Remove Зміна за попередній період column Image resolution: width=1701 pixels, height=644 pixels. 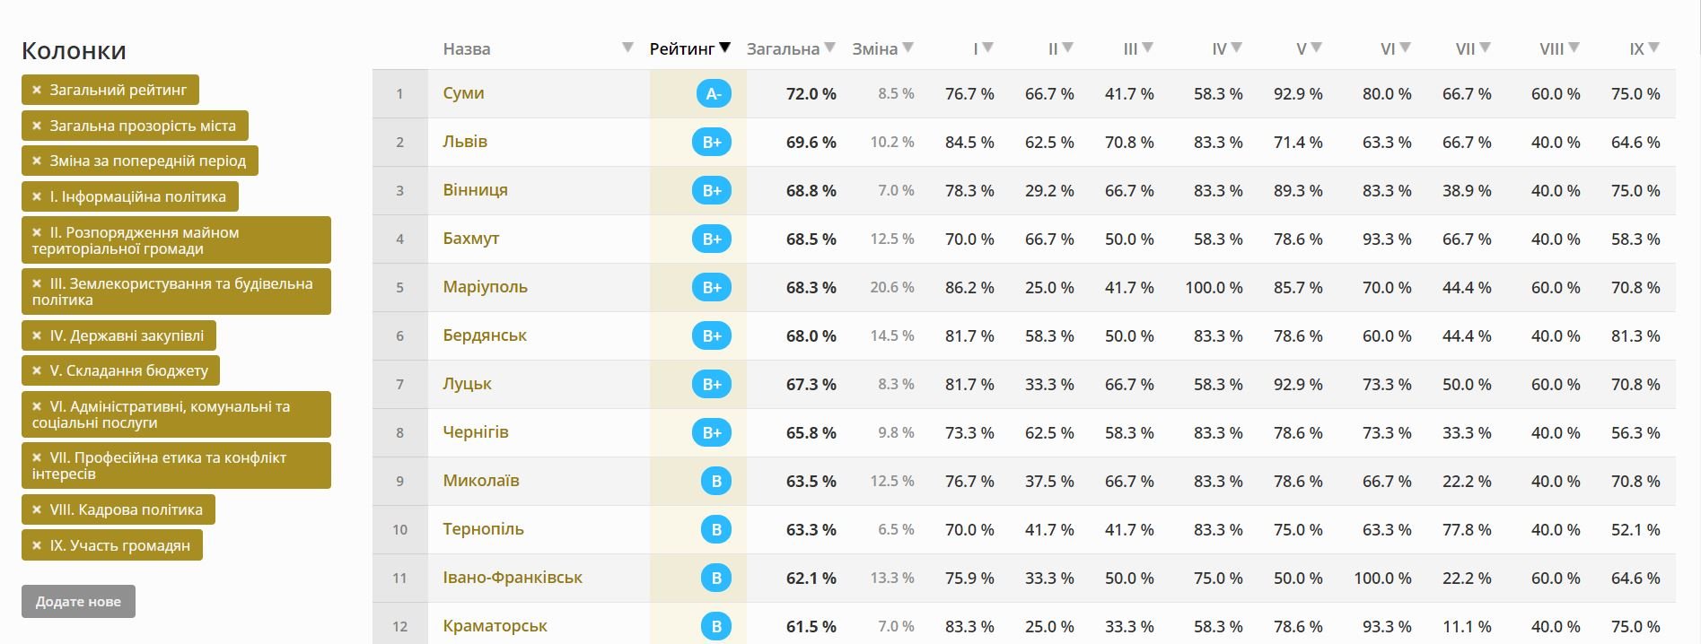coord(37,161)
